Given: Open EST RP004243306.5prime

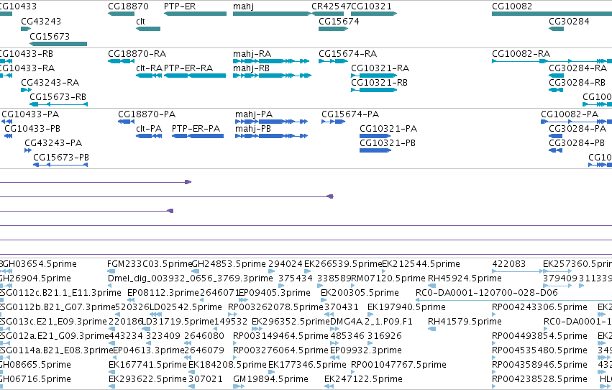Looking at the screenshot, I should (x=494, y=314).
